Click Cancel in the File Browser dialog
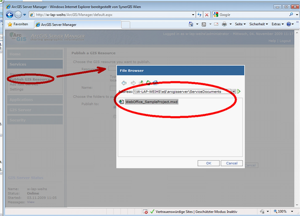Viewport: 300px width, 216px height. [232, 163]
